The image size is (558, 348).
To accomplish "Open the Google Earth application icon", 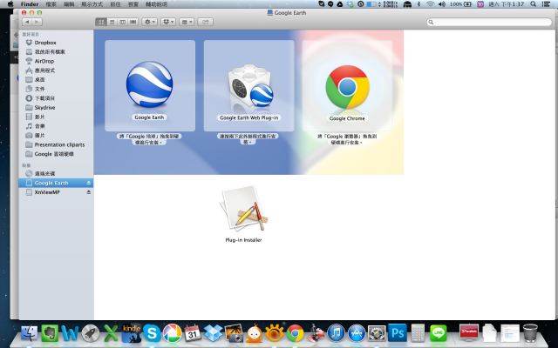I will coord(149,84).
